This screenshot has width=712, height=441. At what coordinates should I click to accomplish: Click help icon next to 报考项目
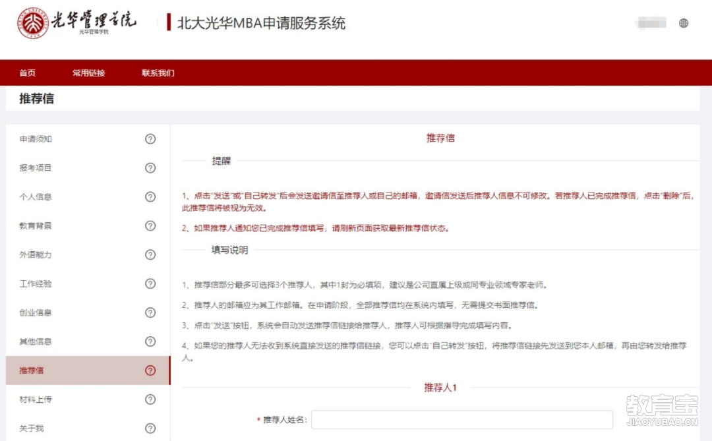(150, 168)
